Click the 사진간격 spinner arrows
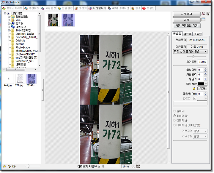 point(205,75)
